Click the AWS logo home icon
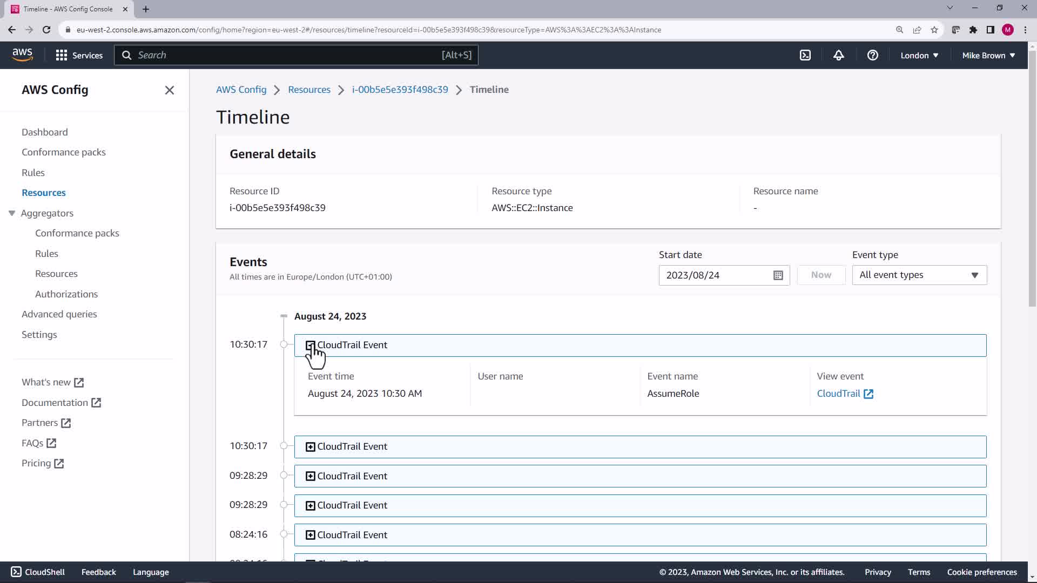 pos(22,55)
